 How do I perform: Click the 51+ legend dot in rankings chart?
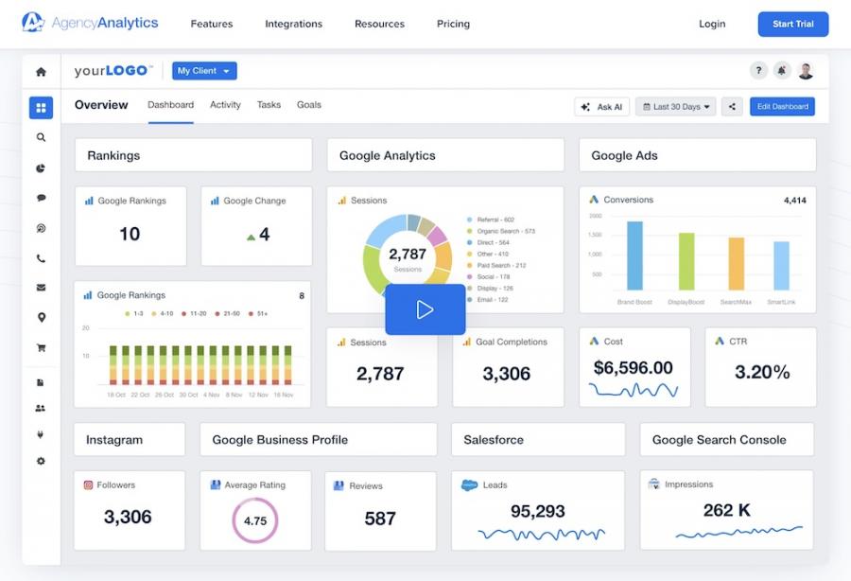[251, 314]
